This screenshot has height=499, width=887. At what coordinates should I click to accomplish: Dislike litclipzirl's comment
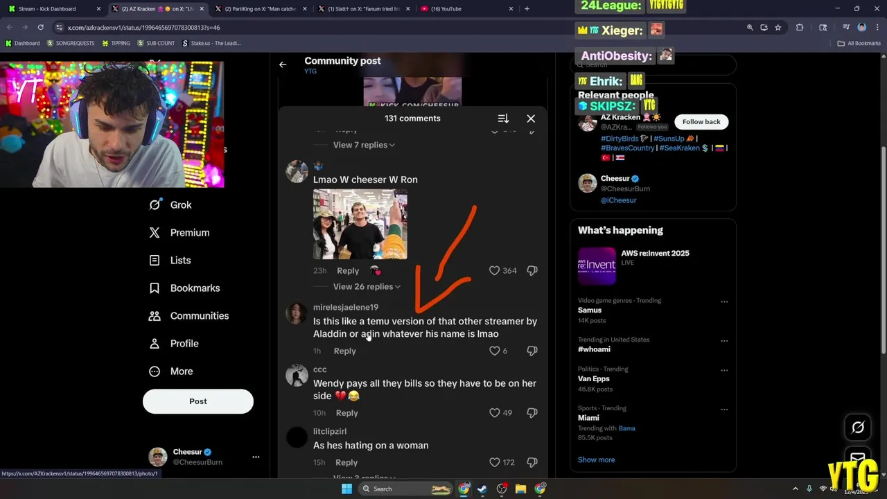(x=532, y=462)
